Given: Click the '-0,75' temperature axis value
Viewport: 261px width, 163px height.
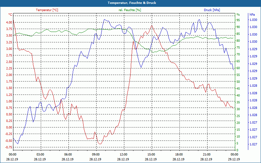Looking at the screenshot, I should [x=9, y=147].
